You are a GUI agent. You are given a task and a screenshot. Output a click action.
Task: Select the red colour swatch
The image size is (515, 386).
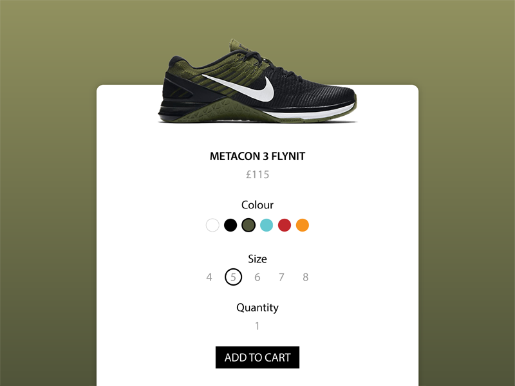(285, 225)
